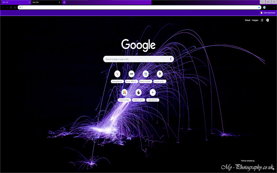Image resolution: width=277 pixels, height=173 pixels.
Task: Open the Home - BBC shortcut icon
Action: 131,74
